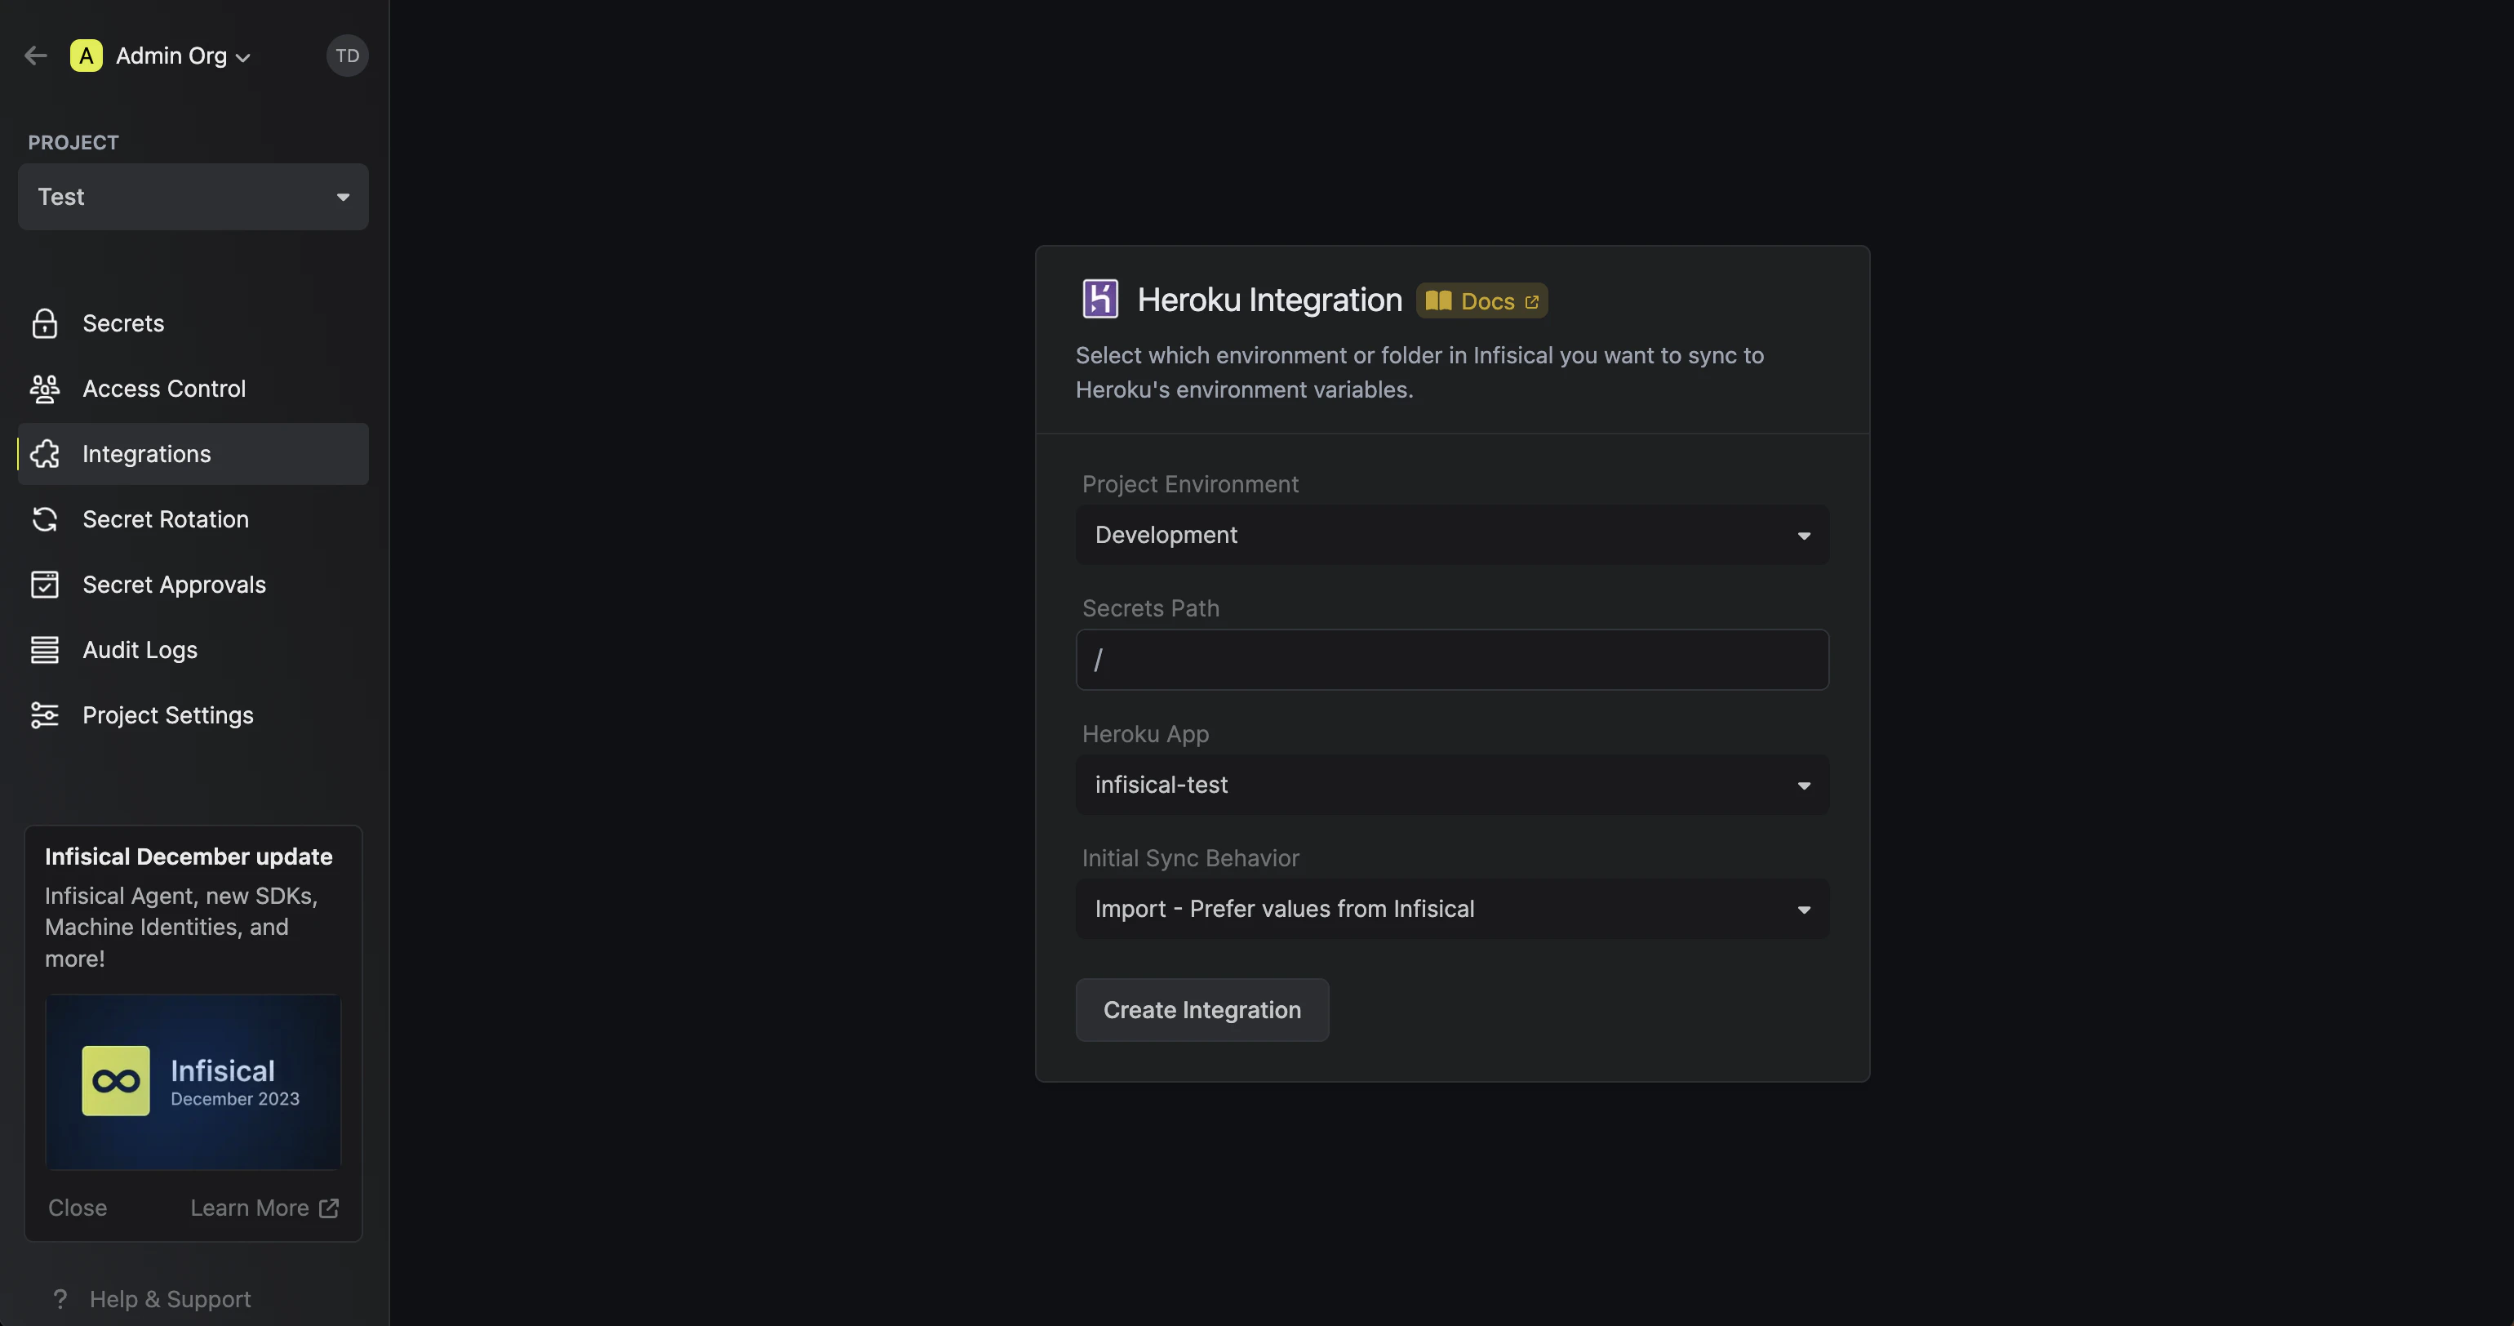Close the December update card
This screenshot has width=2514, height=1326.
click(x=78, y=1208)
